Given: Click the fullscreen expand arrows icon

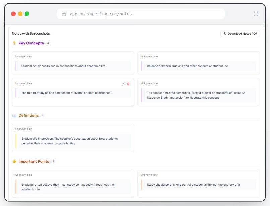Looking at the screenshot, I should click(x=256, y=14).
